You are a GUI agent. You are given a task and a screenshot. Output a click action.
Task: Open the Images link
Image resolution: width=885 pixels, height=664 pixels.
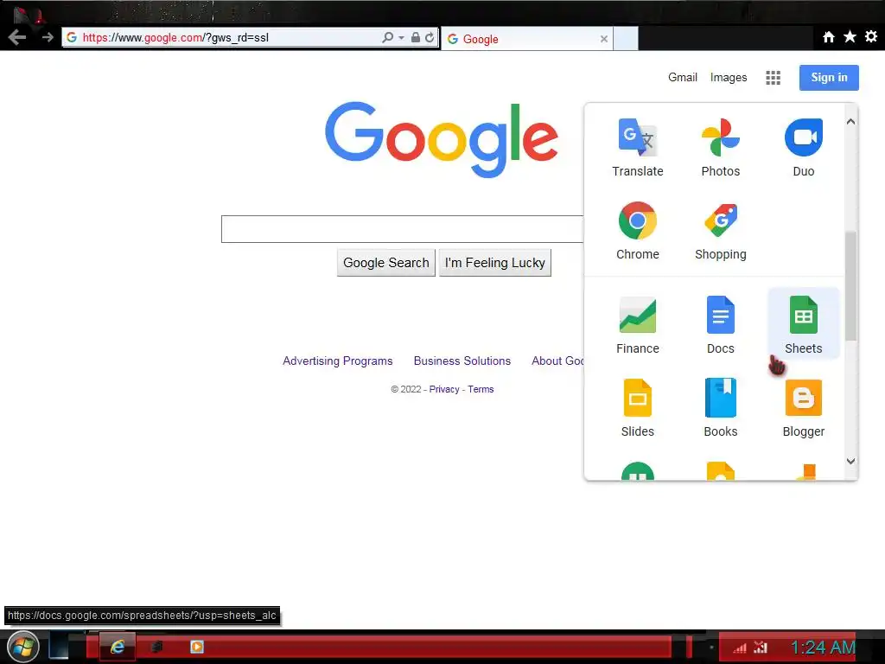(728, 77)
